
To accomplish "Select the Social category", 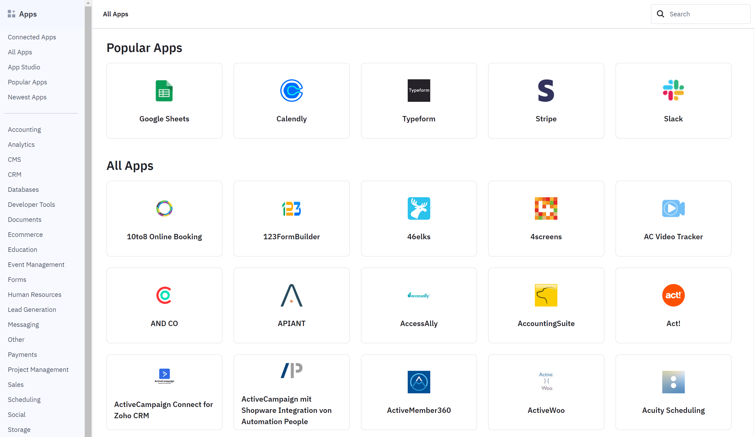I will click(x=17, y=414).
